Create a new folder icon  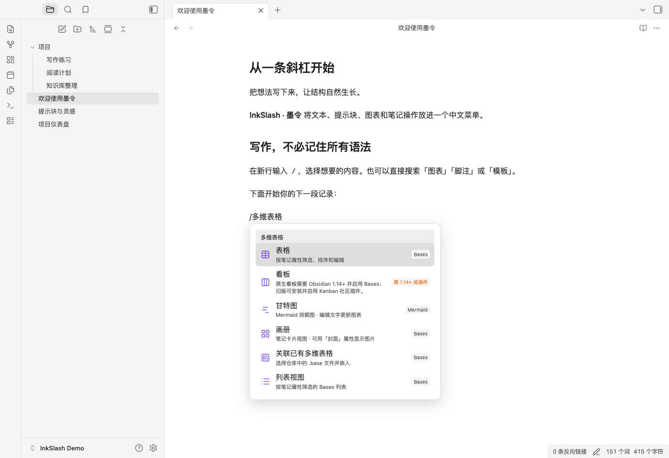[77, 29]
